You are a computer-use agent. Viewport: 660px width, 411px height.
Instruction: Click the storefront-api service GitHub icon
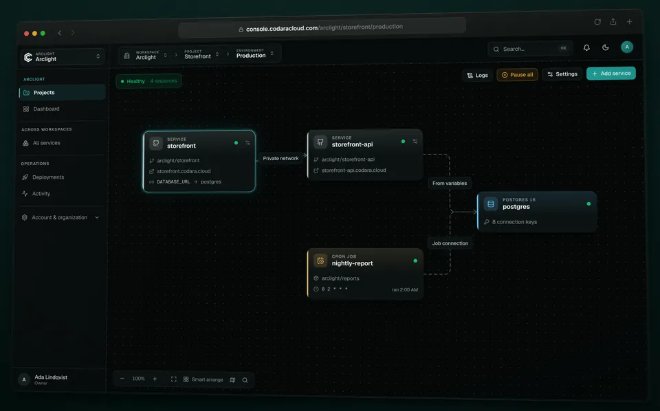(x=320, y=142)
